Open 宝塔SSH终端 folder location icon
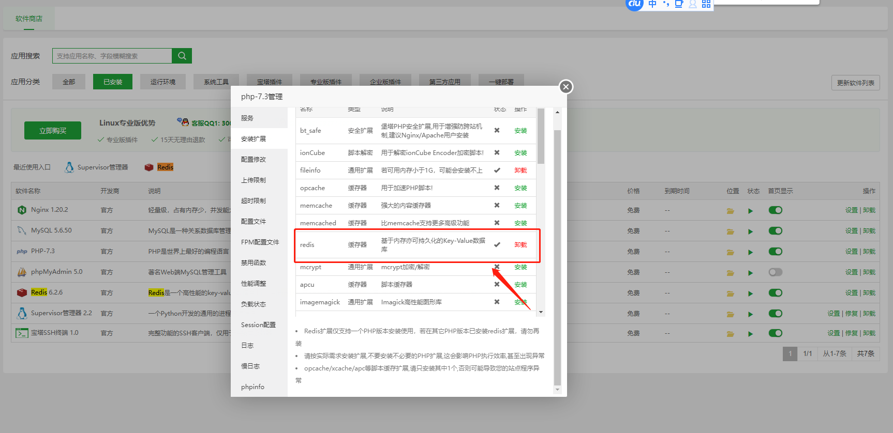This screenshot has height=433, width=893. [x=731, y=334]
